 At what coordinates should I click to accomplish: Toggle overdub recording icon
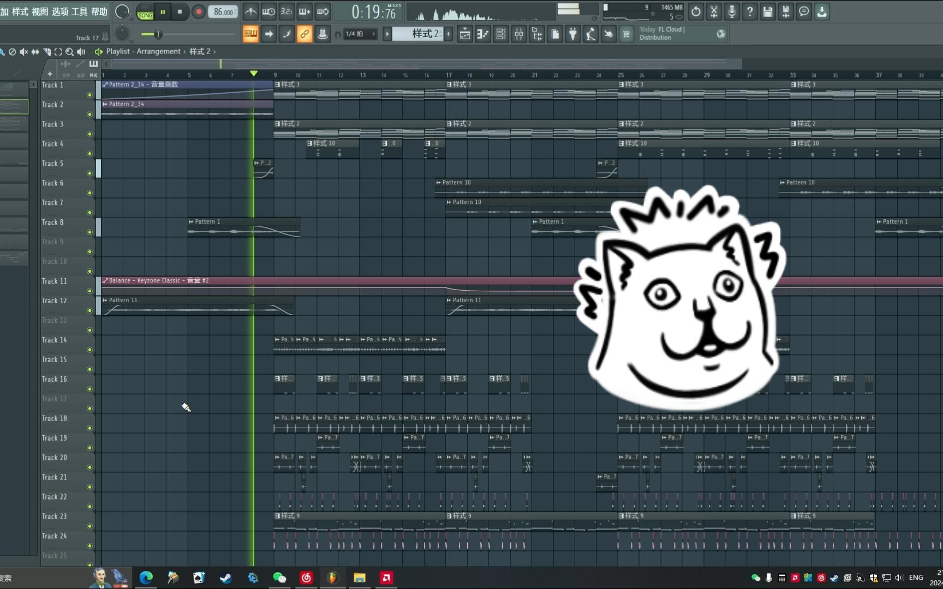(305, 11)
